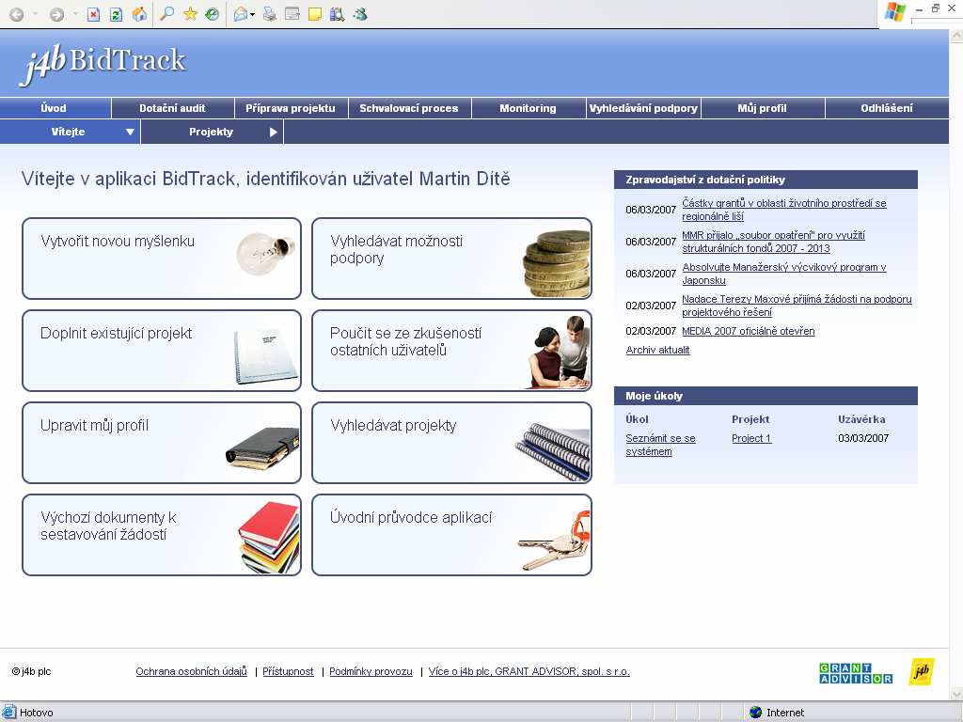
Task: Go to the browser Home page icon
Action: [x=140, y=14]
